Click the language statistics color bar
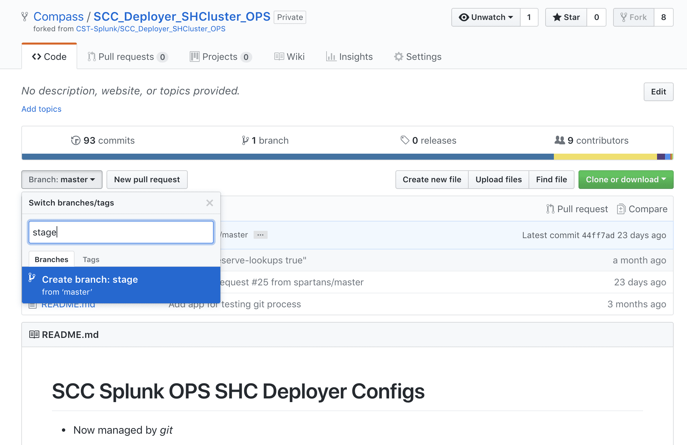687x445 pixels. coord(333,156)
